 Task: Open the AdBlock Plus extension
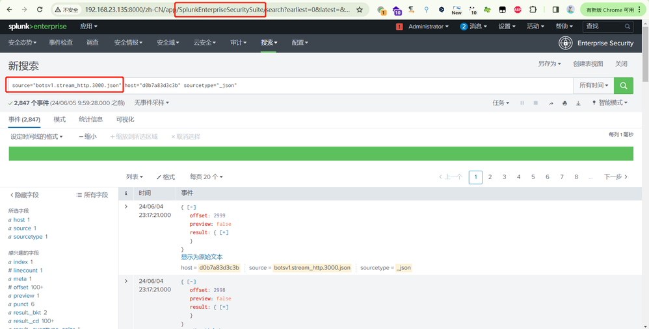pyautogui.click(x=518, y=10)
